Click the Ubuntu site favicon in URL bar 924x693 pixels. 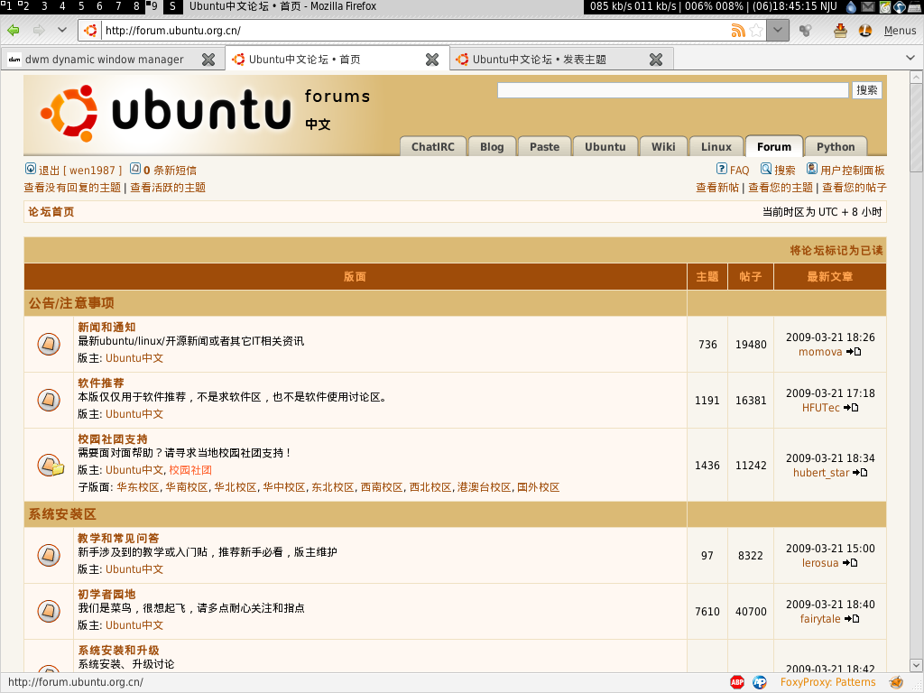click(91, 30)
